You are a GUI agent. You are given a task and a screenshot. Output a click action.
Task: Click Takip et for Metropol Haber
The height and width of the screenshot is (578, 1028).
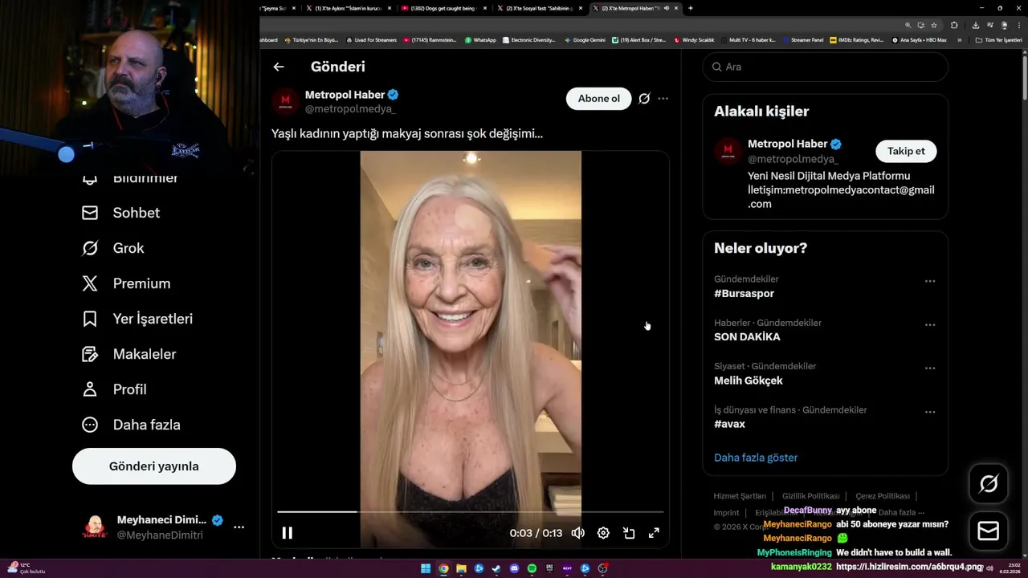906,151
